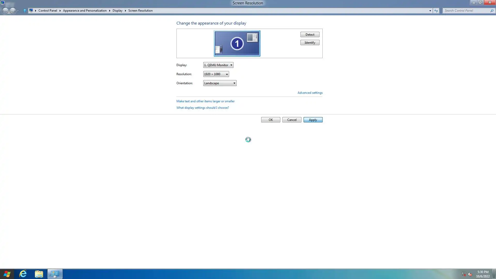Click the Forward navigation arrow
Image resolution: width=496 pixels, height=279 pixels.
tap(13, 11)
